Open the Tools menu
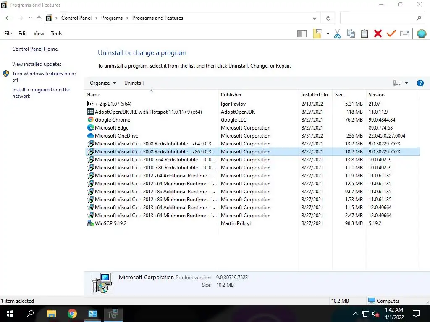This screenshot has width=430, height=322. (x=57, y=34)
